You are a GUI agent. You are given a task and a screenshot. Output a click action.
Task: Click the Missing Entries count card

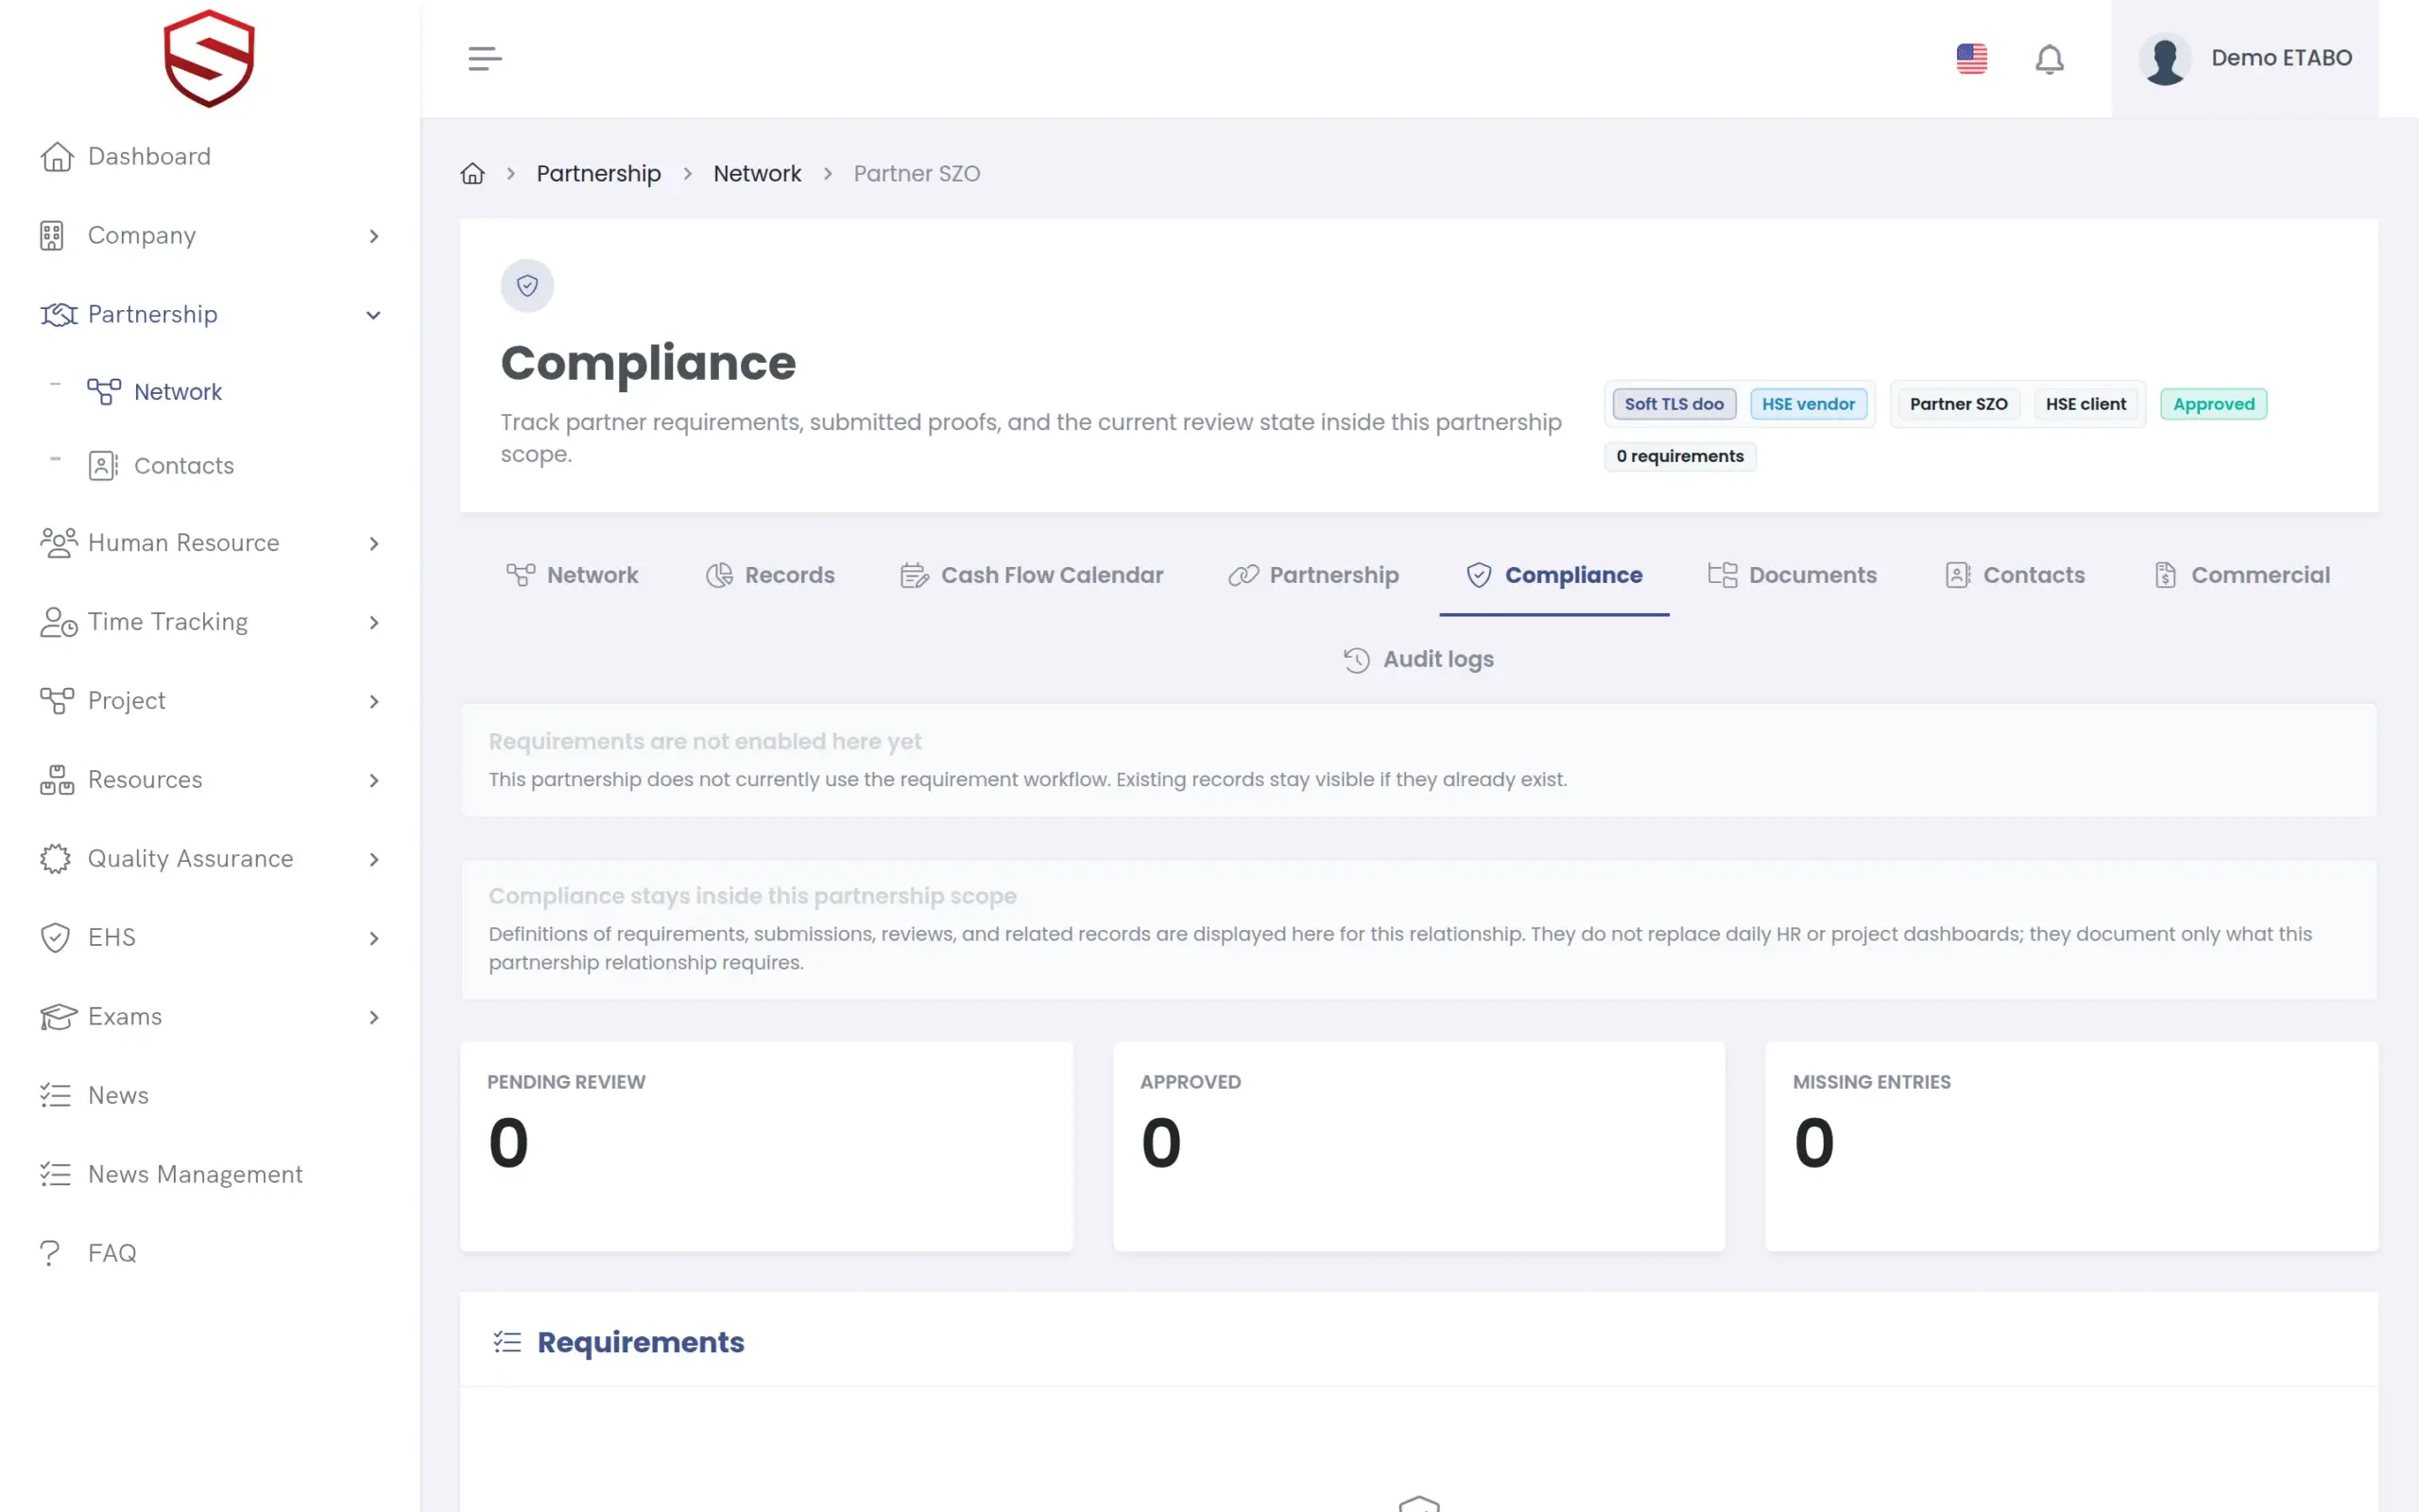pyautogui.click(x=2071, y=1146)
